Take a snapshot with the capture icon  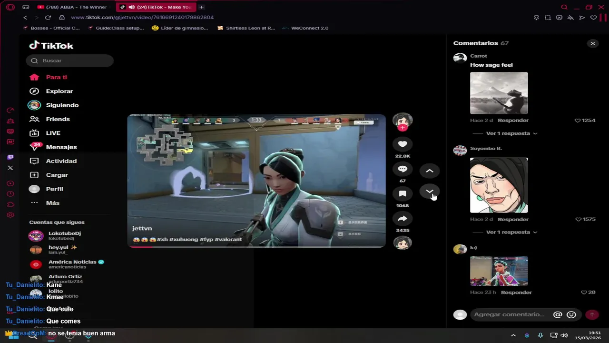[x=548, y=18]
